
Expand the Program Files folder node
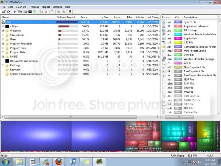3,48
